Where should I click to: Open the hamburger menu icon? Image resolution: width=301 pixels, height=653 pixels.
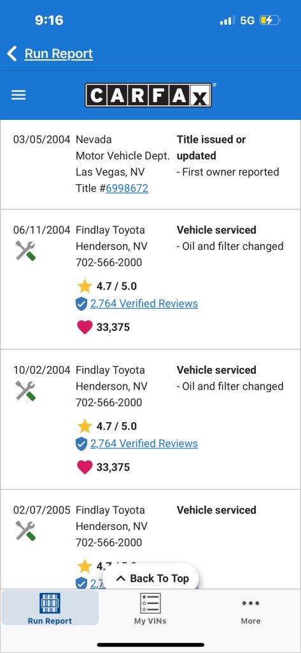coord(18,96)
